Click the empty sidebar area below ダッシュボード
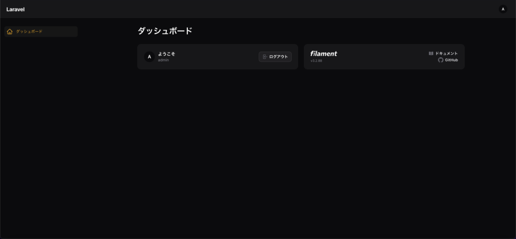The height and width of the screenshot is (239, 516). (x=41, y=131)
